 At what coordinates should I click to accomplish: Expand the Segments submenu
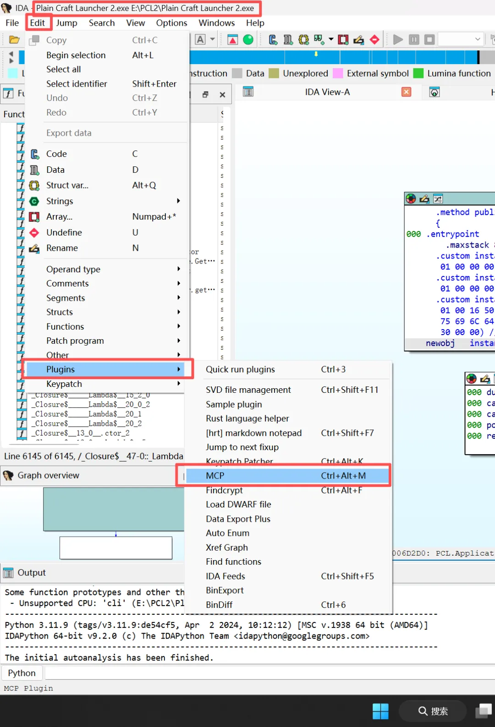coord(107,298)
